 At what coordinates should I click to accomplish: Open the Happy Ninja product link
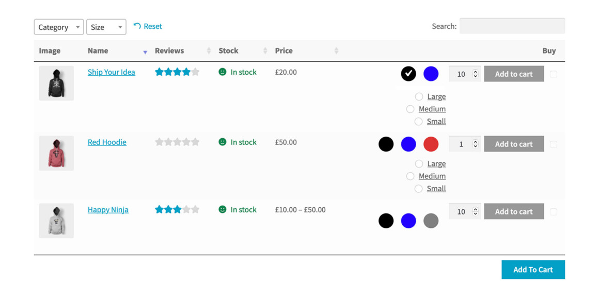pos(108,209)
